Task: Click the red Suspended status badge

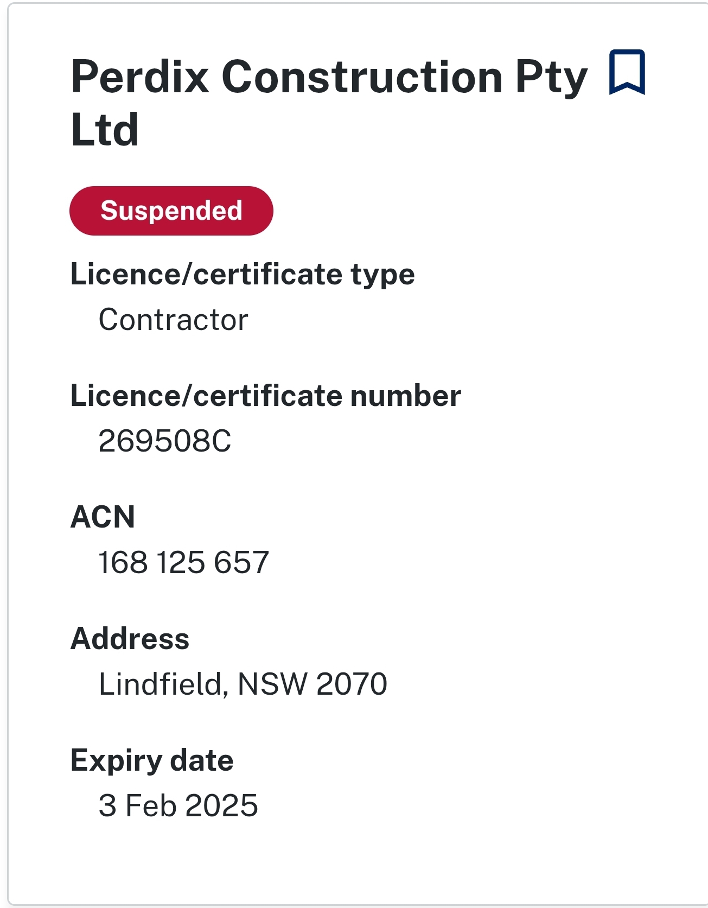Action: (x=171, y=211)
